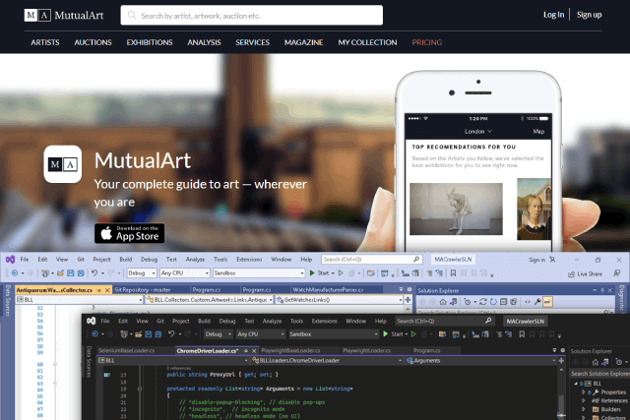Click Open File folder icon in light Visual Studio
Image resolution: width=630 pixels, height=420 pixels.
[x=60, y=273]
